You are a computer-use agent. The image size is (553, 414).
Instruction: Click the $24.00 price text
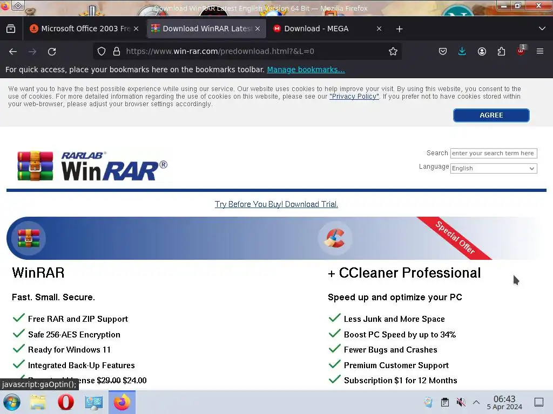coord(134,381)
